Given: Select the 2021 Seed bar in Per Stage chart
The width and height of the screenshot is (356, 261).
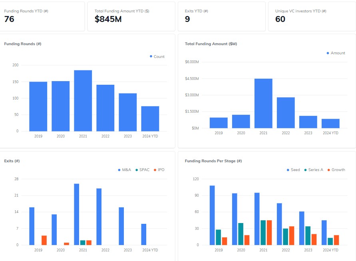Looking at the screenshot, I should pyautogui.click(x=257, y=219).
